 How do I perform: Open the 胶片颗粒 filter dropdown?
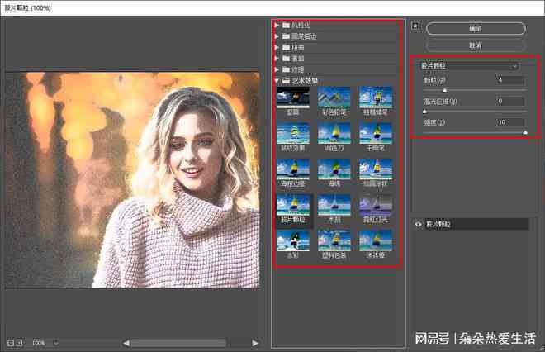coord(470,66)
